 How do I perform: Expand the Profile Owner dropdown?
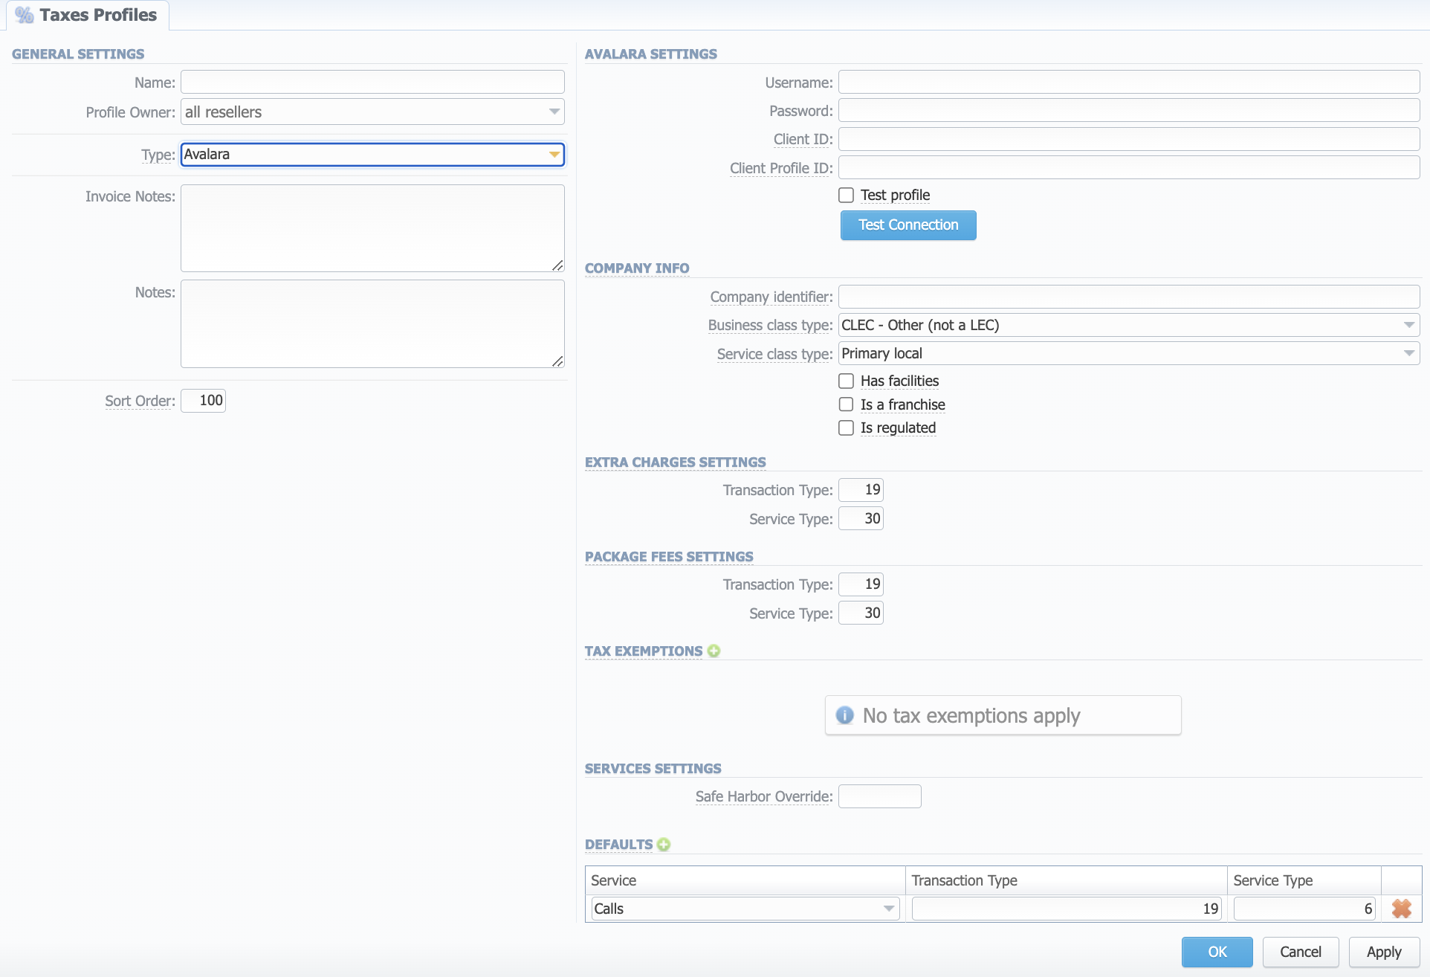pos(553,111)
